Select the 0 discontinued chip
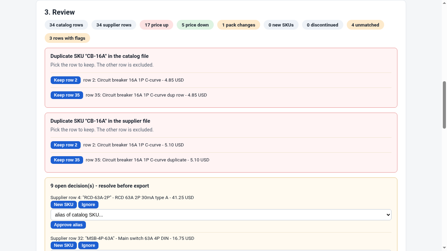447x251 pixels. coord(323,25)
